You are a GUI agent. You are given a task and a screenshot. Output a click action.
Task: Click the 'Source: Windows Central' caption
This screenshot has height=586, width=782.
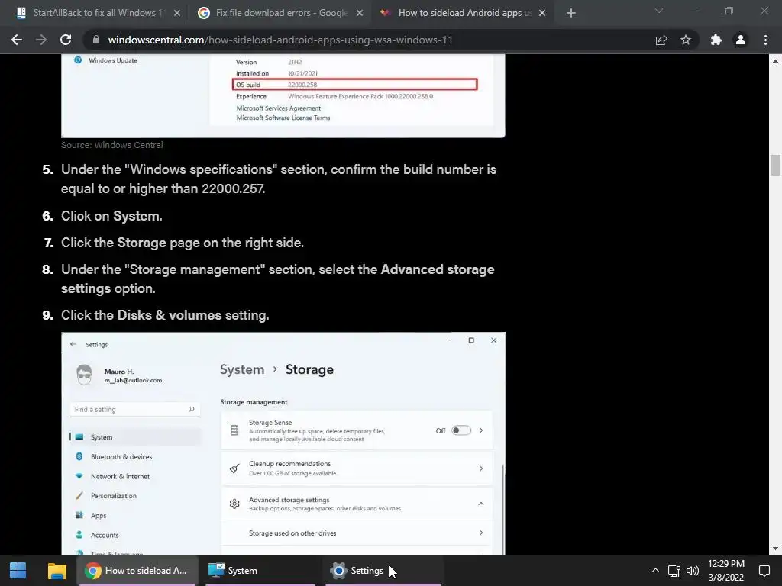click(x=111, y=145)
